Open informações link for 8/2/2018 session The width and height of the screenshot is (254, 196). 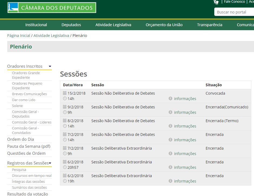point(185,126)
